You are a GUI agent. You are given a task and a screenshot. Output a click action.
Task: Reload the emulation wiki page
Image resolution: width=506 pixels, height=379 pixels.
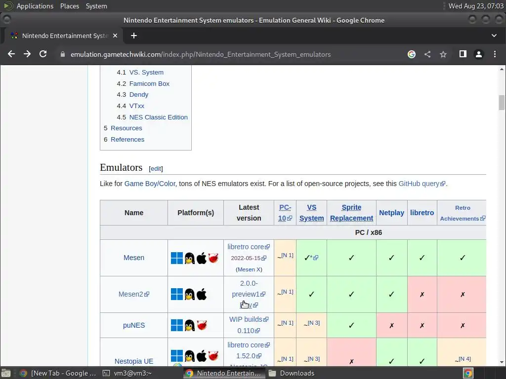click(43, 54)
